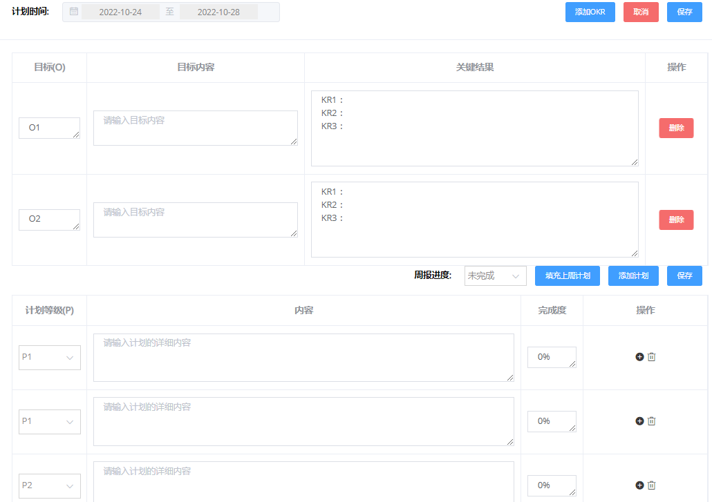Screen dimensions: 712x502
Task: Click the plus icon in the P2 row
Action: pos(639,485)
